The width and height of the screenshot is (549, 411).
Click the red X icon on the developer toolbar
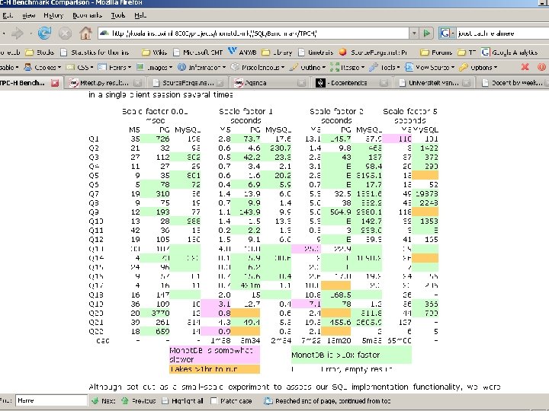tap(525, 67)
